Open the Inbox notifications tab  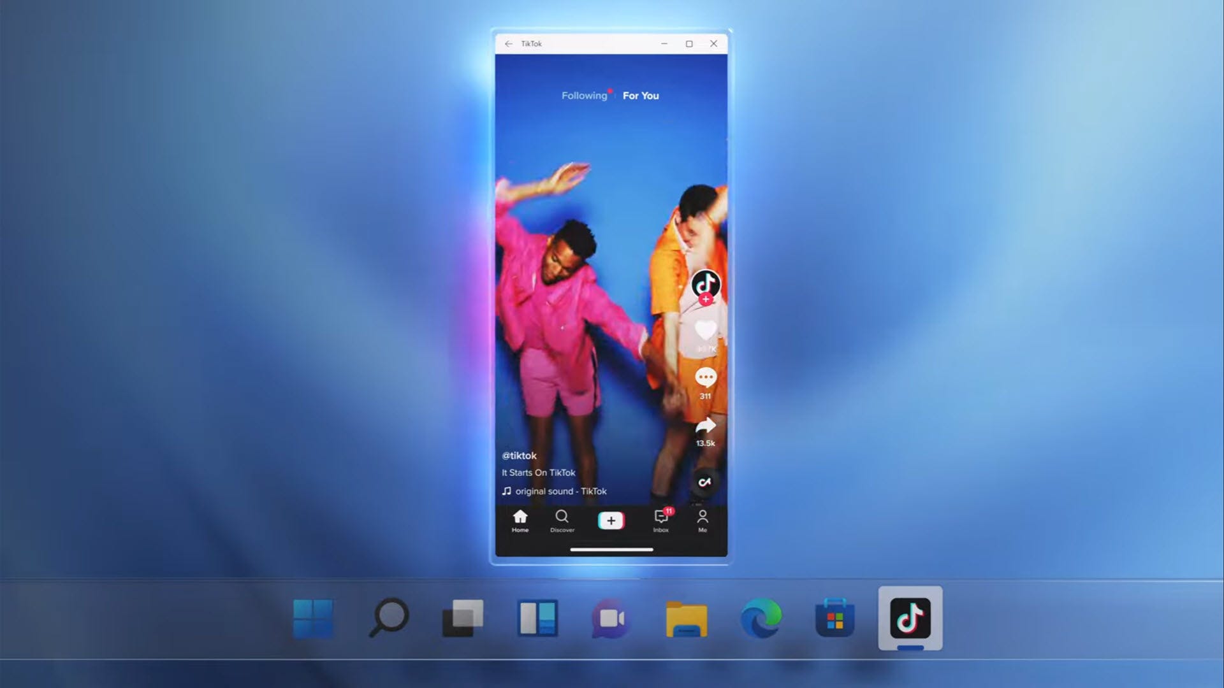[660, 520]
